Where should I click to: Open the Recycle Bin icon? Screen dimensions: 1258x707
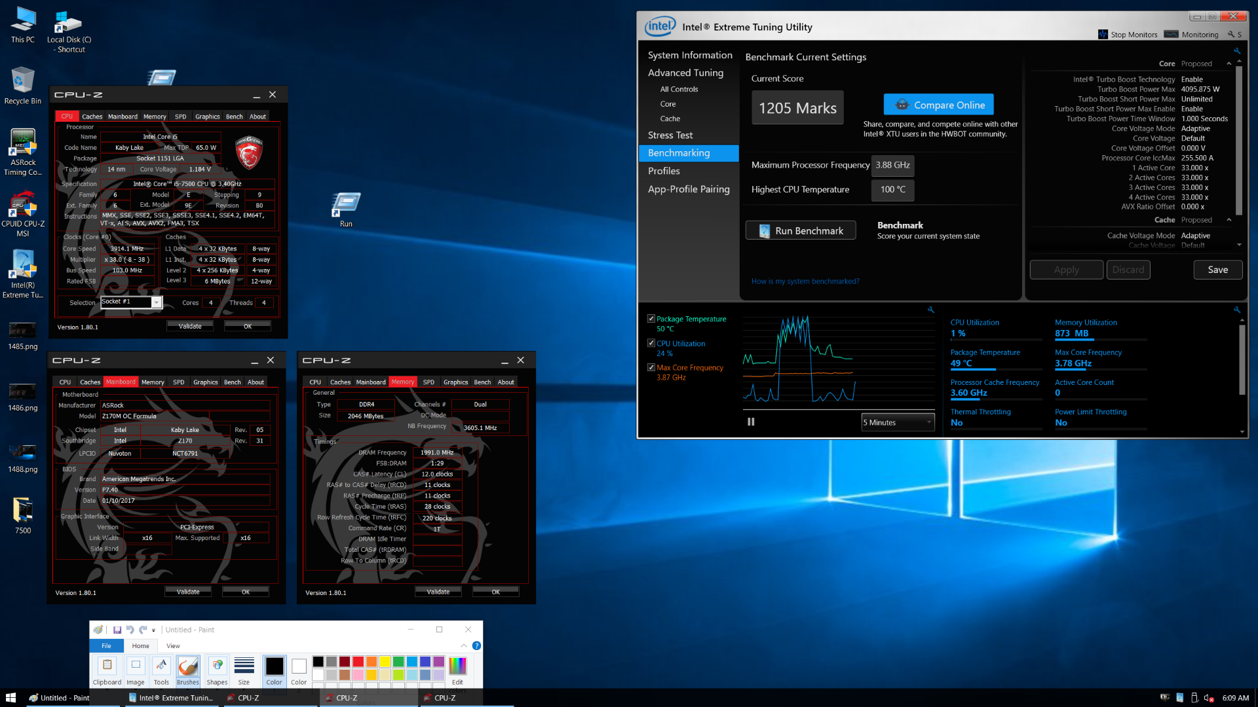[23, 85]
